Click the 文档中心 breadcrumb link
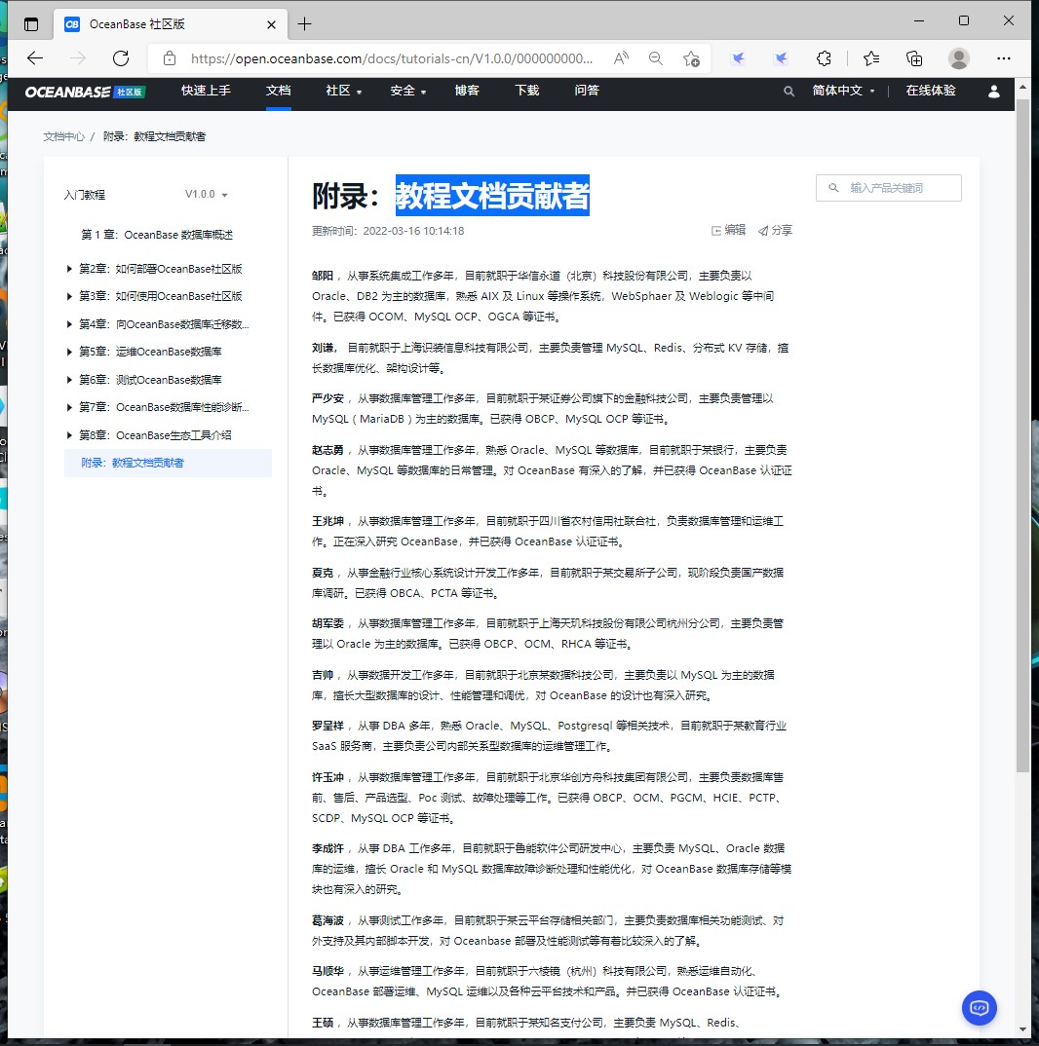The height and width of the screenshot is (1046, 1039). coord(64,136)
